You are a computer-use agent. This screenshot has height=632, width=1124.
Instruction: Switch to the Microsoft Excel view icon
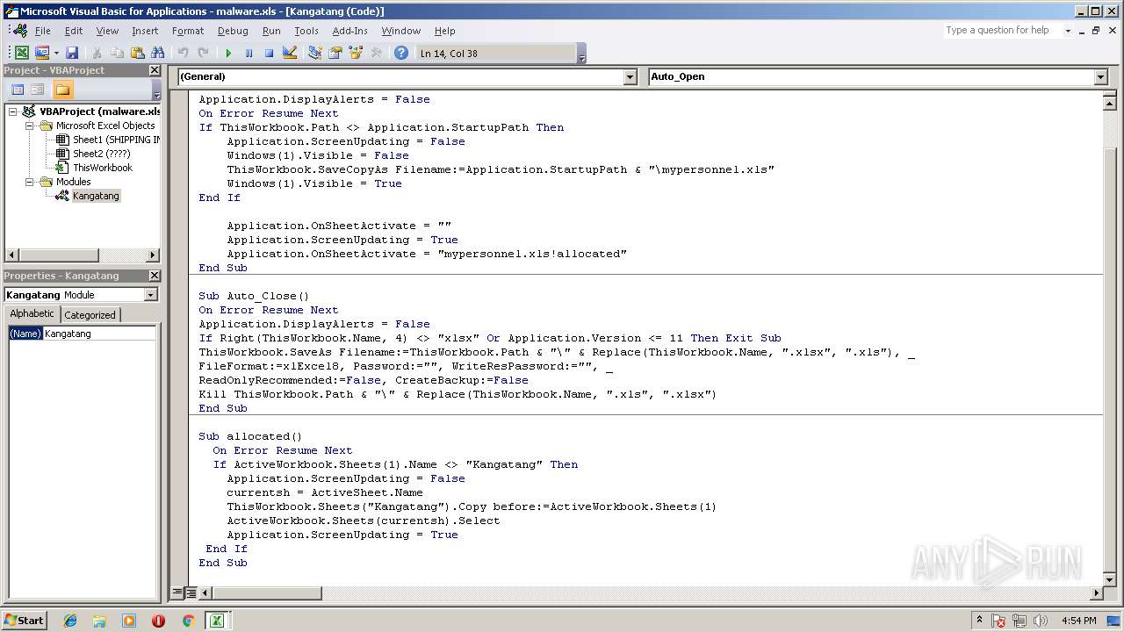22,53
